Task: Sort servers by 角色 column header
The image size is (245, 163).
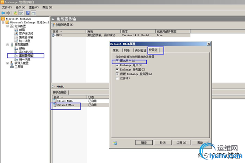Action: (103, 31)
